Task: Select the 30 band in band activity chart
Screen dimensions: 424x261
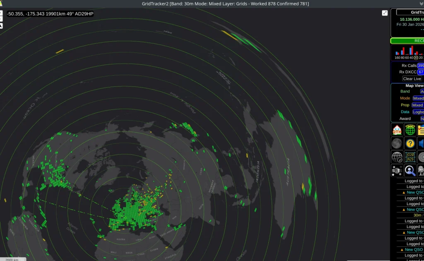Action: [416, 57]
